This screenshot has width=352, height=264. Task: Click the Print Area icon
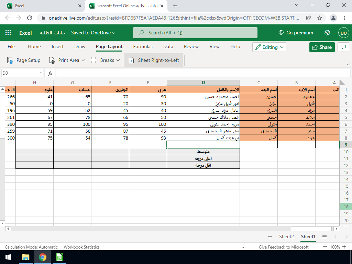[x=52, y=60]
